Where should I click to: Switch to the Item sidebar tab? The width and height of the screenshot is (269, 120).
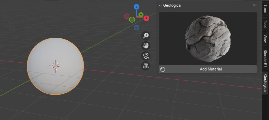pos(265,9)
